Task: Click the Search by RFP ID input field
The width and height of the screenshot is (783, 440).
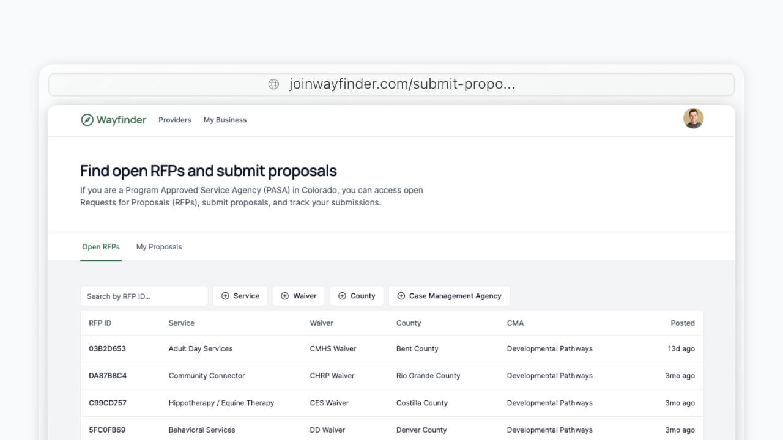Action: [x=144, y=296]
